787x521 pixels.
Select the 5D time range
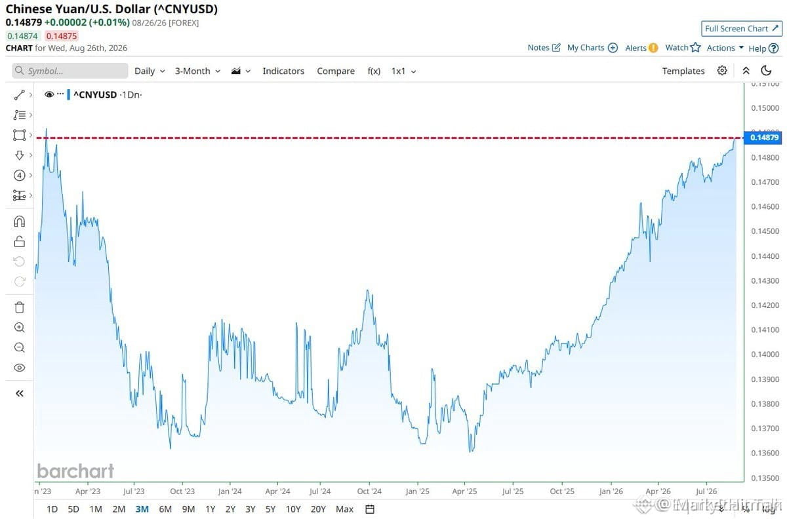[73, 509]
